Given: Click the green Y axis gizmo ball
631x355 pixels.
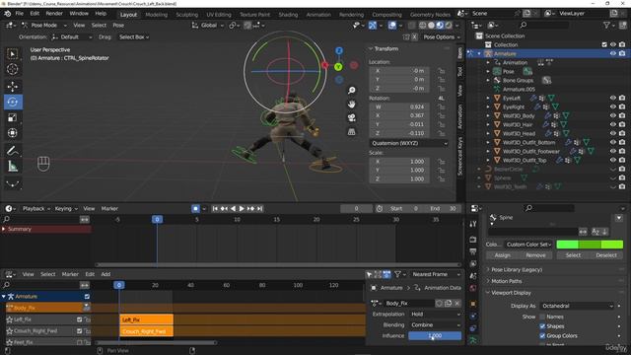Looking at the screenshot, I should (338, 67).
